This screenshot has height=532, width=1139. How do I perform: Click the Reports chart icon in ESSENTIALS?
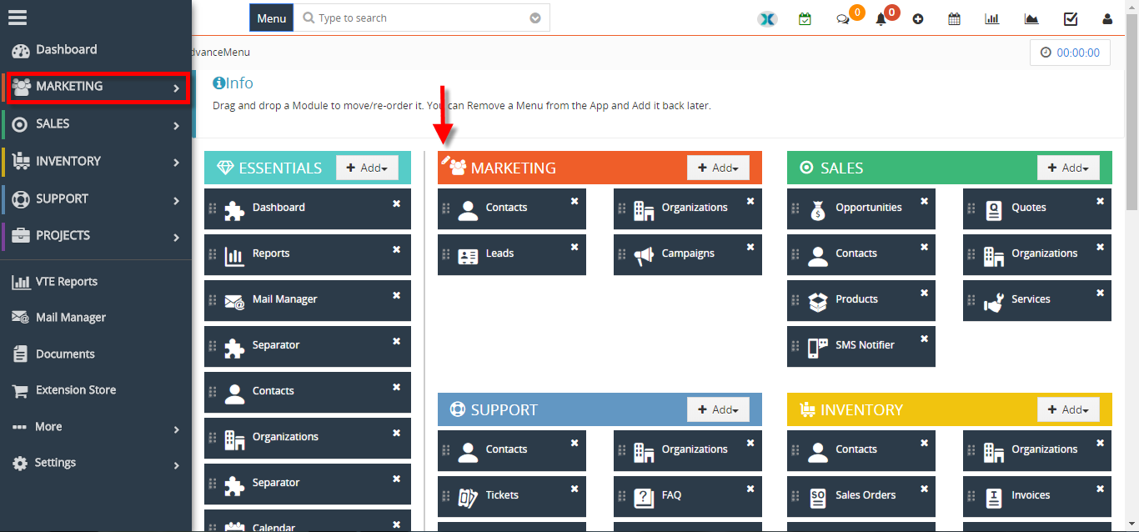(x=235, y=257)
